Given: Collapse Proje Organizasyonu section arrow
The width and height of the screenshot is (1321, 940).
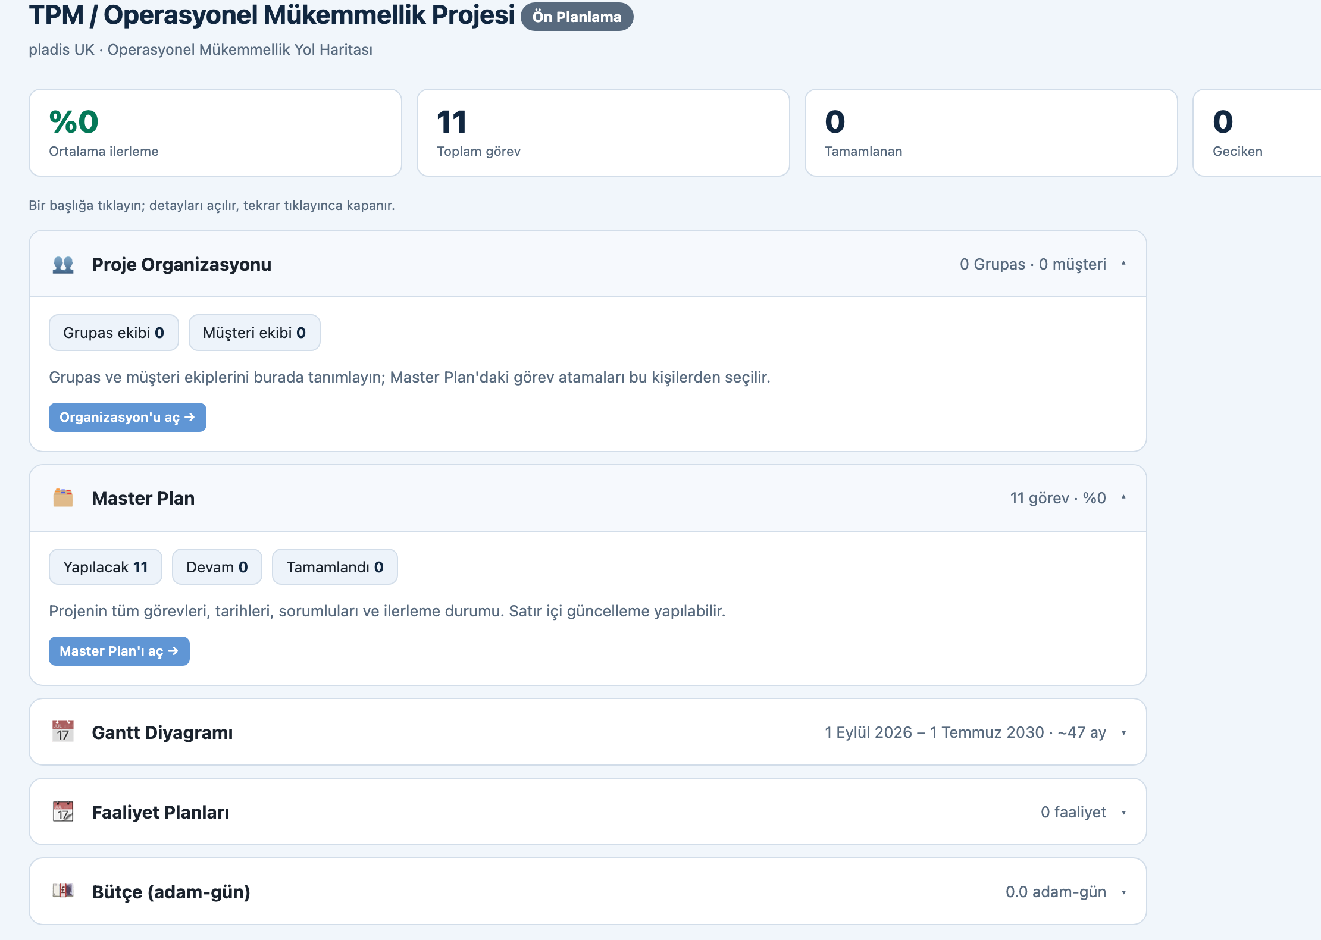Looking at the screenshot, I should click(x=1123, y=264).
